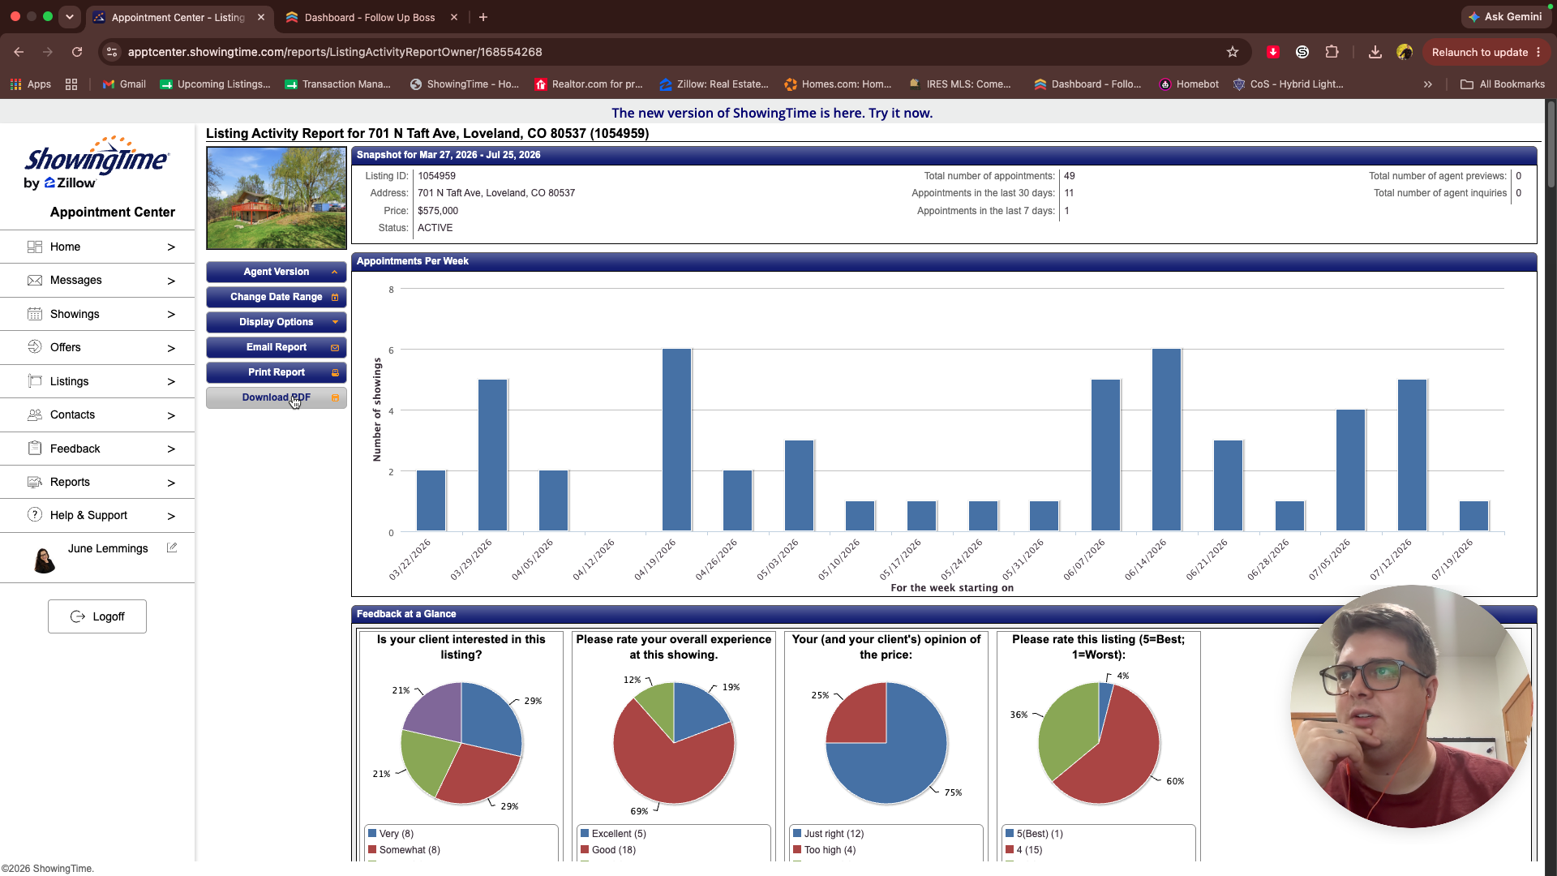Click Relaunch to update button

pyautogui.click(x=1486, y=52)
